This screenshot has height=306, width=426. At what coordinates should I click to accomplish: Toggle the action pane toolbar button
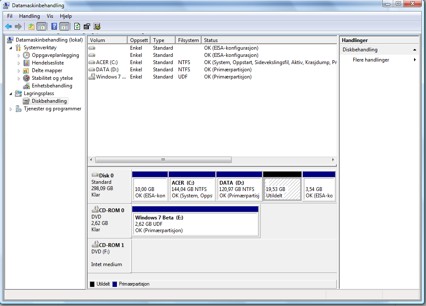64,26
